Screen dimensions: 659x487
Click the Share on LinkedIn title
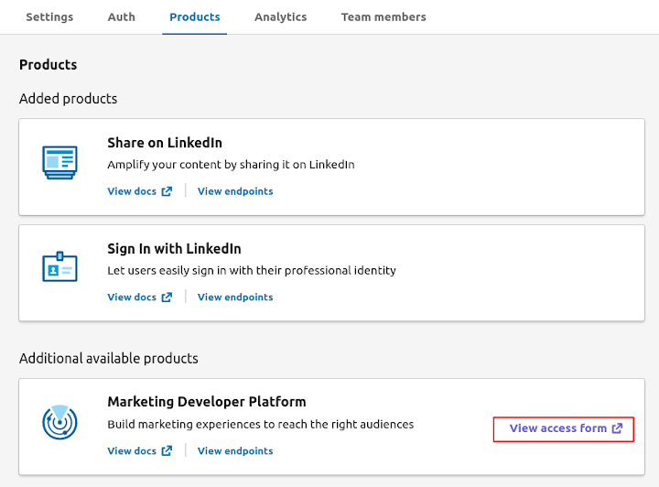[165, 143]
